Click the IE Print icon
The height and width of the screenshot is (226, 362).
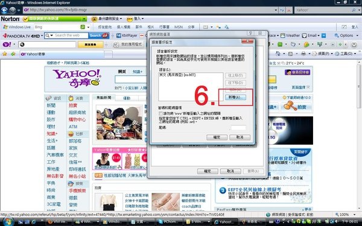click(303, 54)
